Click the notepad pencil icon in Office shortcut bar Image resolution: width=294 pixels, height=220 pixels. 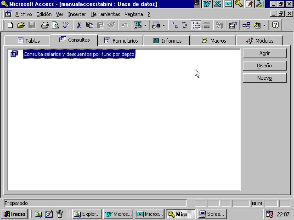[x=249, y=4]
